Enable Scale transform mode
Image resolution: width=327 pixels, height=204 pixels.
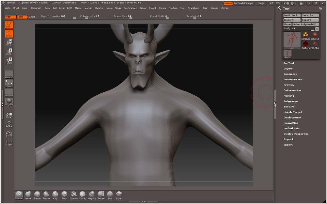click(x=9, y=52)
